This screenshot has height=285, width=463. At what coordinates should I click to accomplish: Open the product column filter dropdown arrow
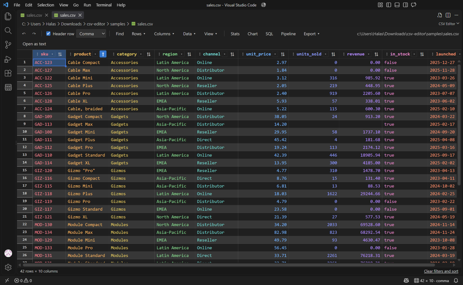point(95,54)
